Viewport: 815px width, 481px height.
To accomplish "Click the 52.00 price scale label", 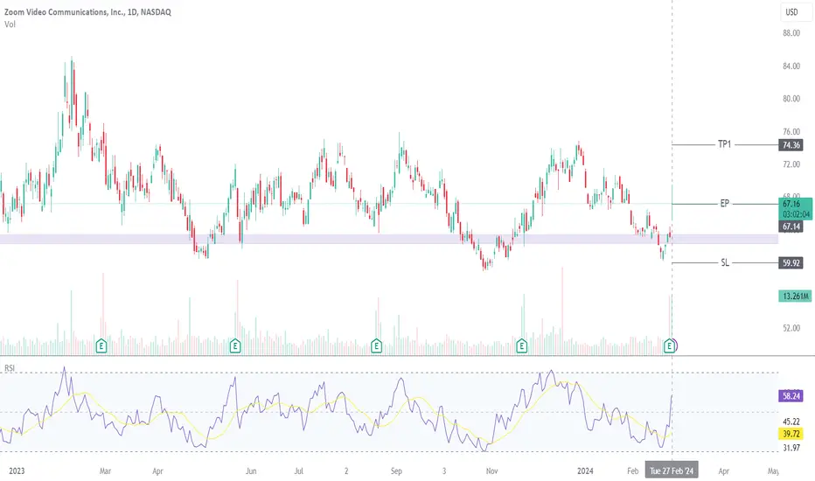I will 791,328.
